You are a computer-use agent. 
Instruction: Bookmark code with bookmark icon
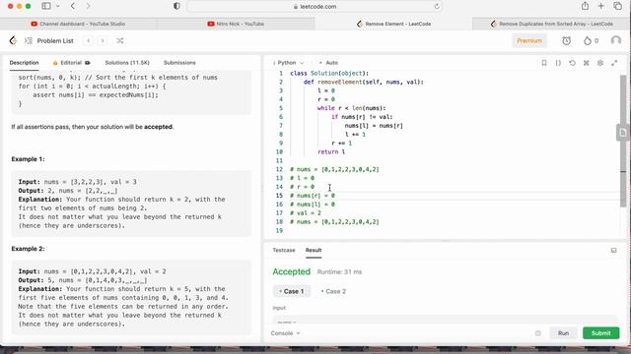pyautogui.click(x=544, y=63)
